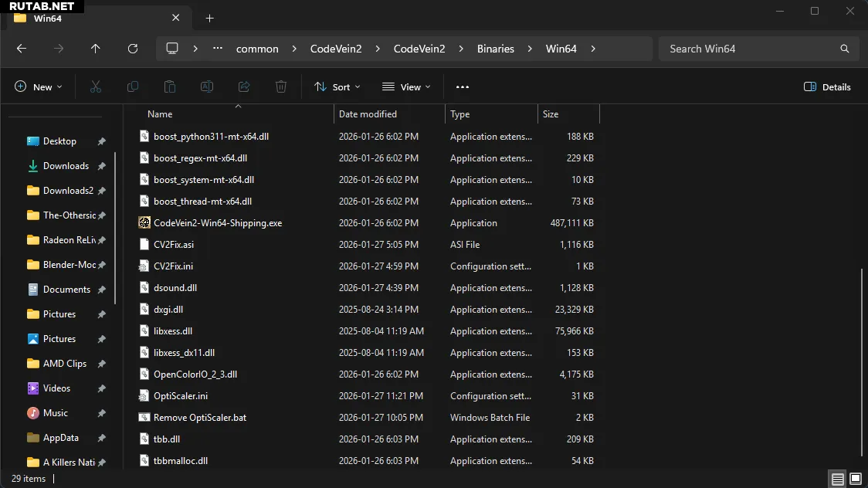The width and height of the screenshot is (868, 488).
Task: Go up one folder level
Action: coord(96,49)
